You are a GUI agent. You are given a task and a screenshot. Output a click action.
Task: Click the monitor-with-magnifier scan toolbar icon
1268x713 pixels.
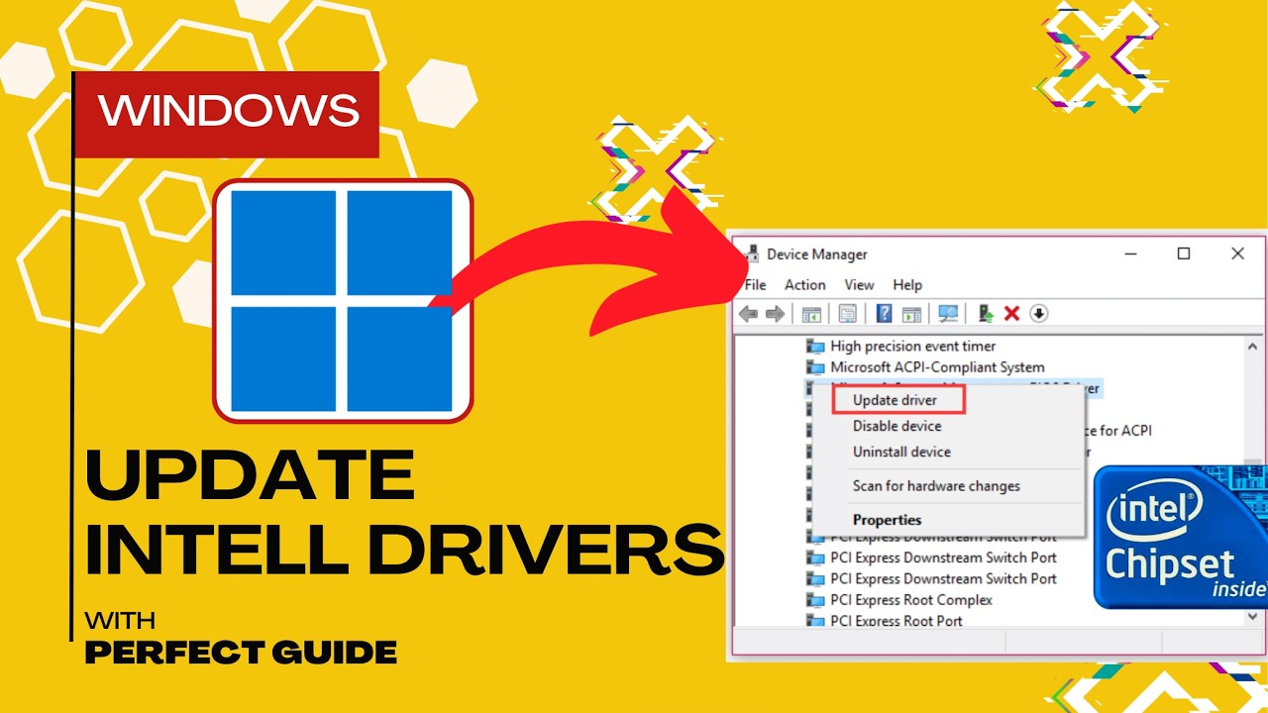pyautogui.click(x=948, y=314)
